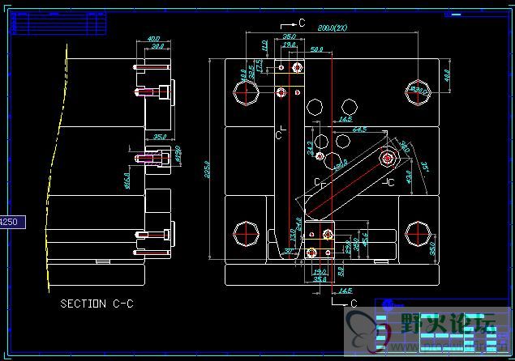The image size is (515, 361).
Task: Select the bottom section arrow labeled C
Action: click(x=344, y=302)
